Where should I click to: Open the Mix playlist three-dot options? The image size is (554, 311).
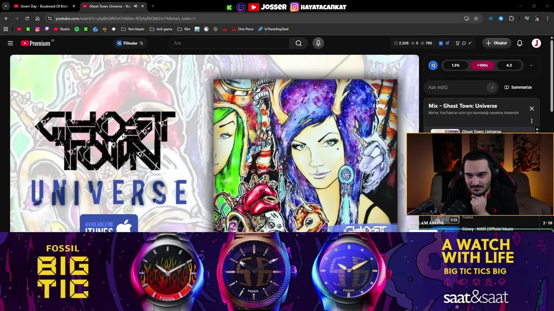pos(531,121)
